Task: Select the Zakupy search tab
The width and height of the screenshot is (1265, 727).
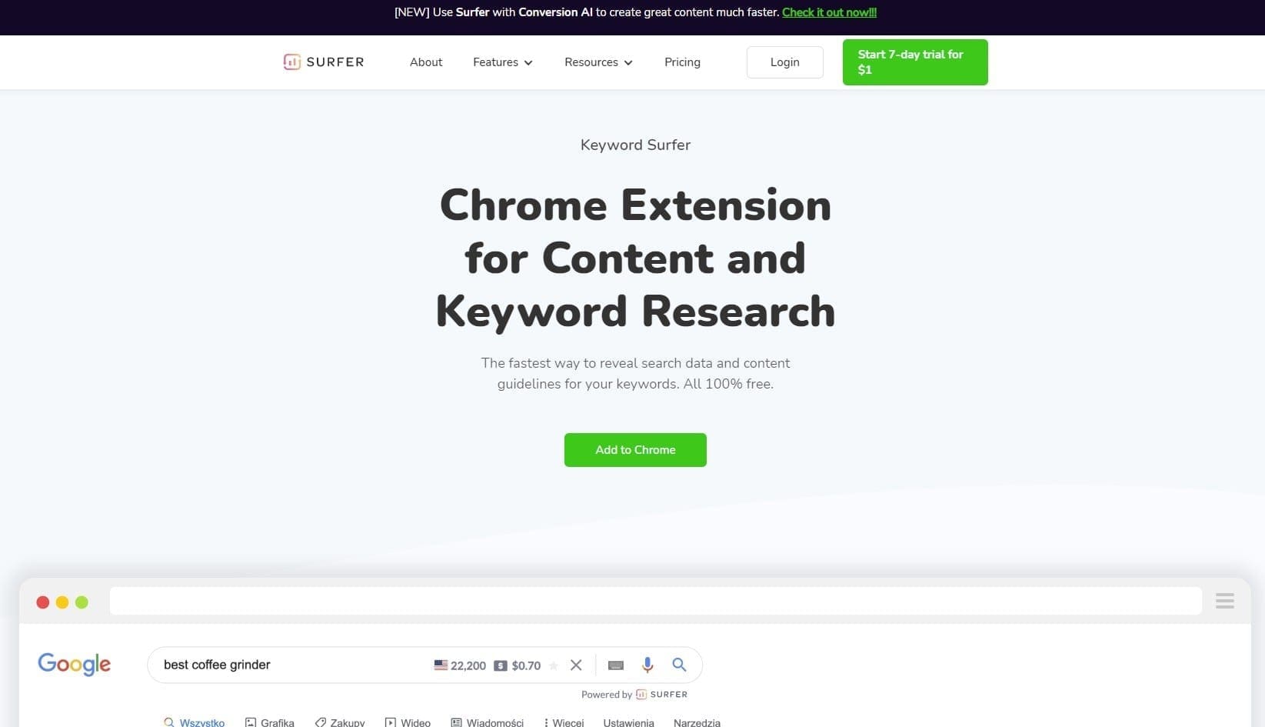Action: (340, 722)
